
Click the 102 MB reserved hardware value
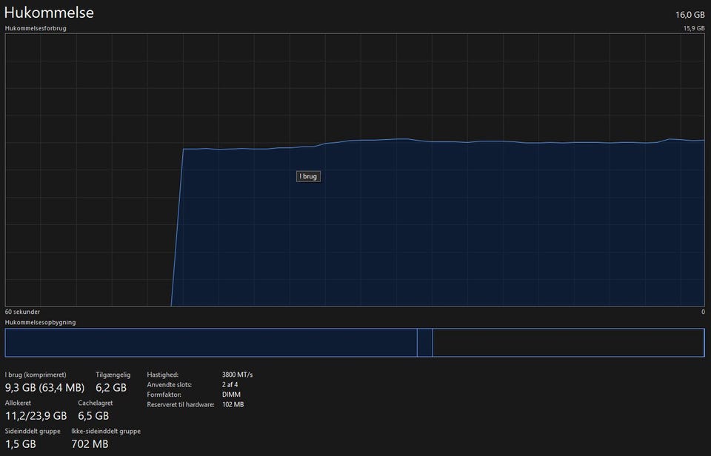coord(233,405)
